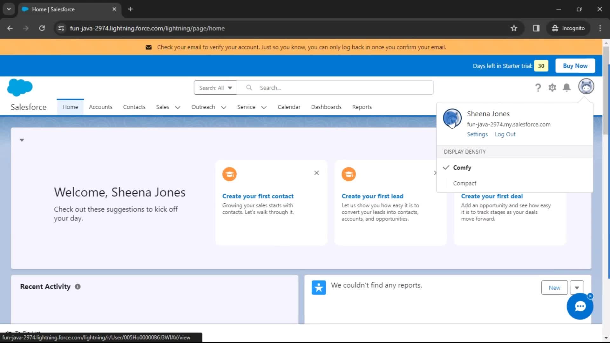Open the Contacts tab
Image resolution: width=610 pixels, height=343 pixels.
(134, 107)
